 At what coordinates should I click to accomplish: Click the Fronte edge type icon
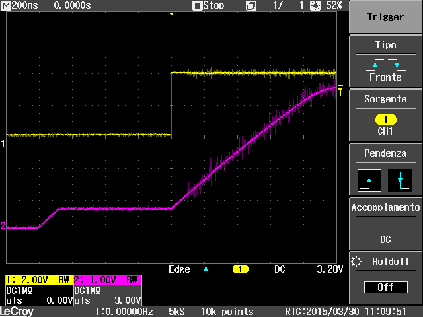[386, 65]
